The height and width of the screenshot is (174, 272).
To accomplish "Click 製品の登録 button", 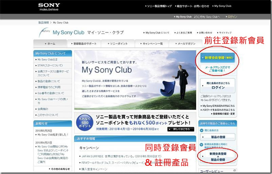I will tap(218, 137).
